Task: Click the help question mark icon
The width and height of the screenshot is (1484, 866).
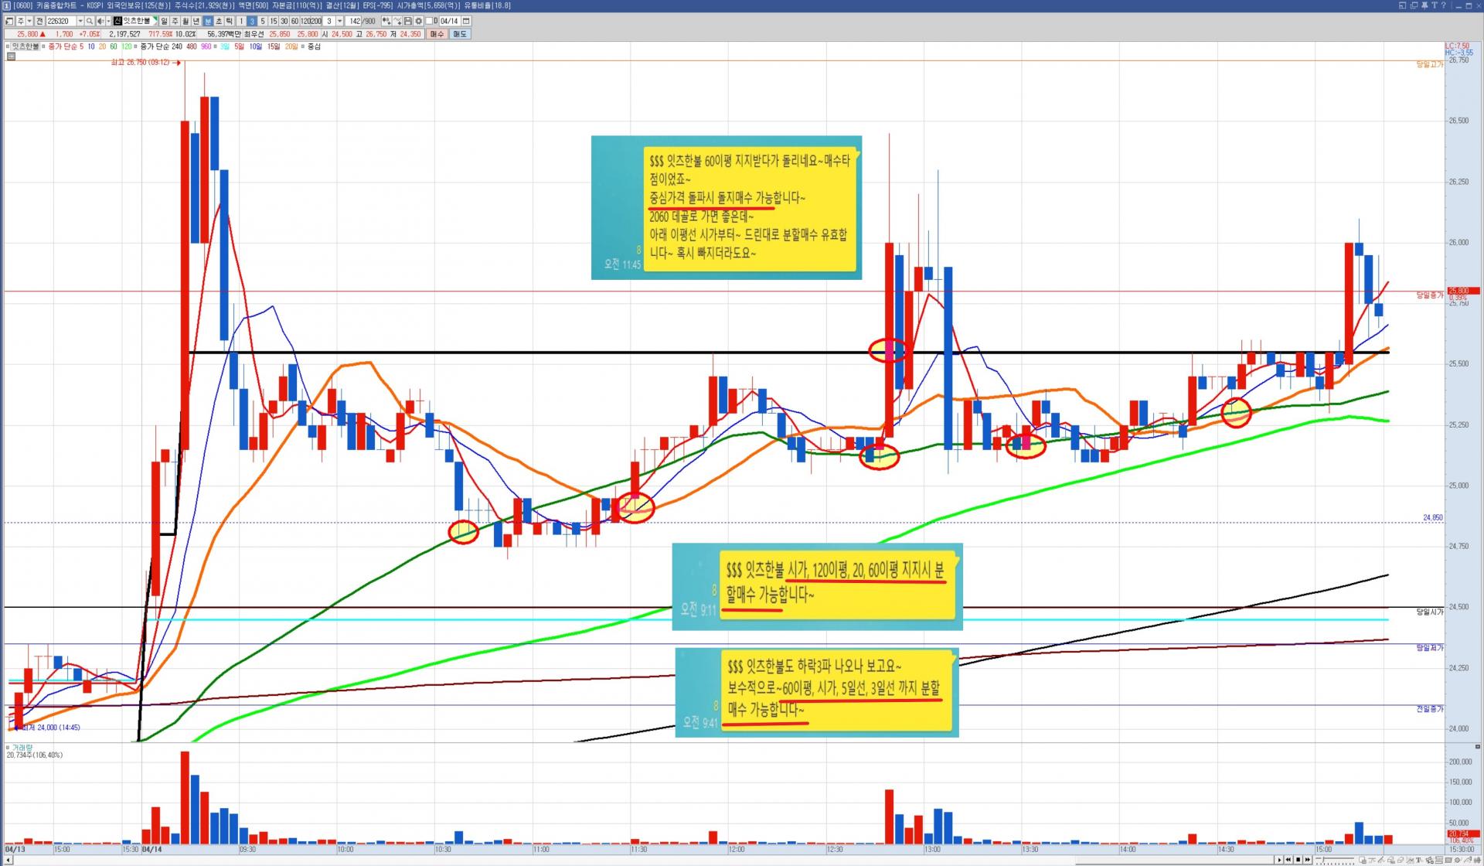Action: click(x=1443, y=5)
